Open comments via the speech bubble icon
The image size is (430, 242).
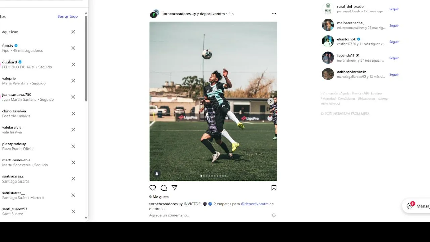(164, 188)
